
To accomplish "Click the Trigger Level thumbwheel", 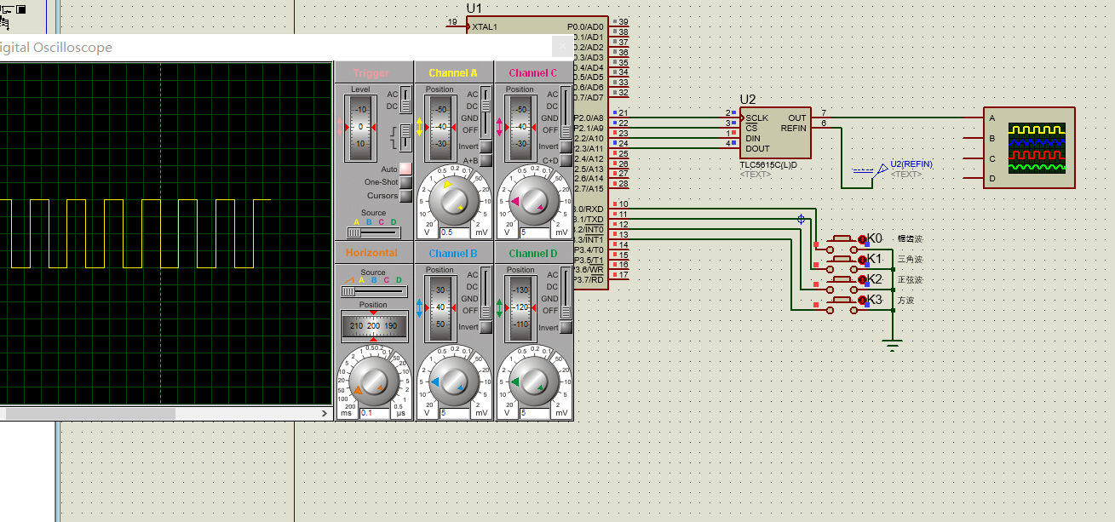I will tap(359, 127).
